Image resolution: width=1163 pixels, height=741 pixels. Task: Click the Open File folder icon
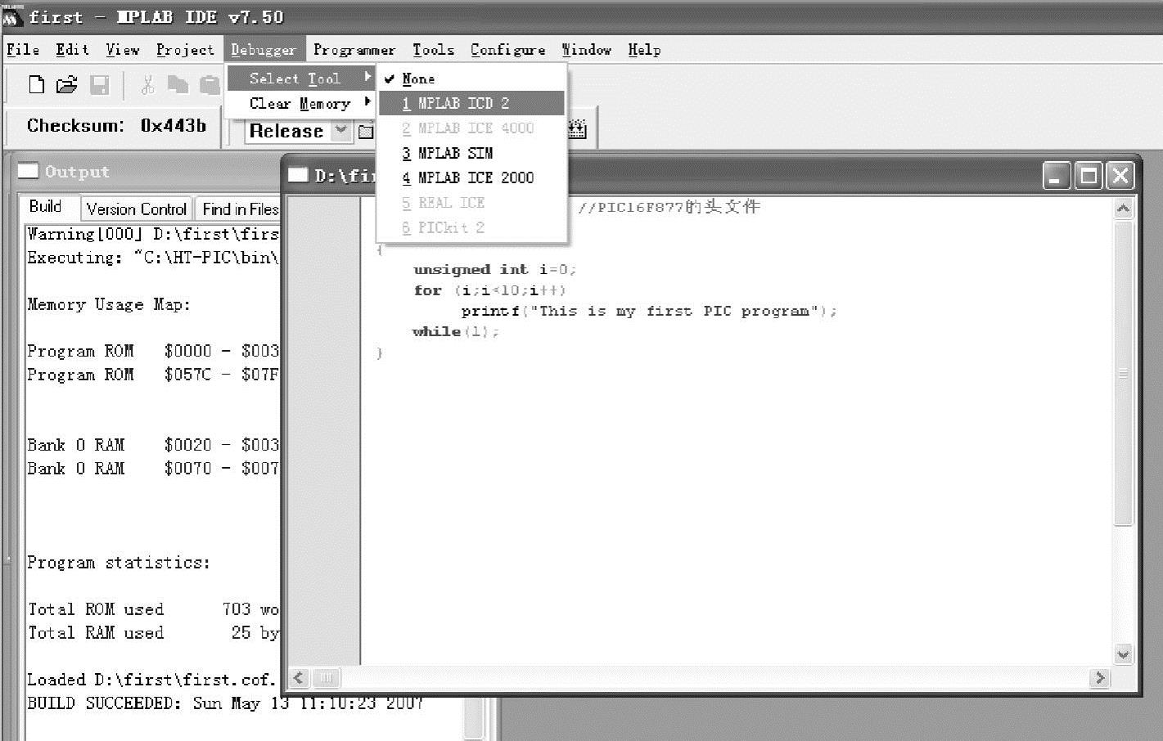(66, 84)
